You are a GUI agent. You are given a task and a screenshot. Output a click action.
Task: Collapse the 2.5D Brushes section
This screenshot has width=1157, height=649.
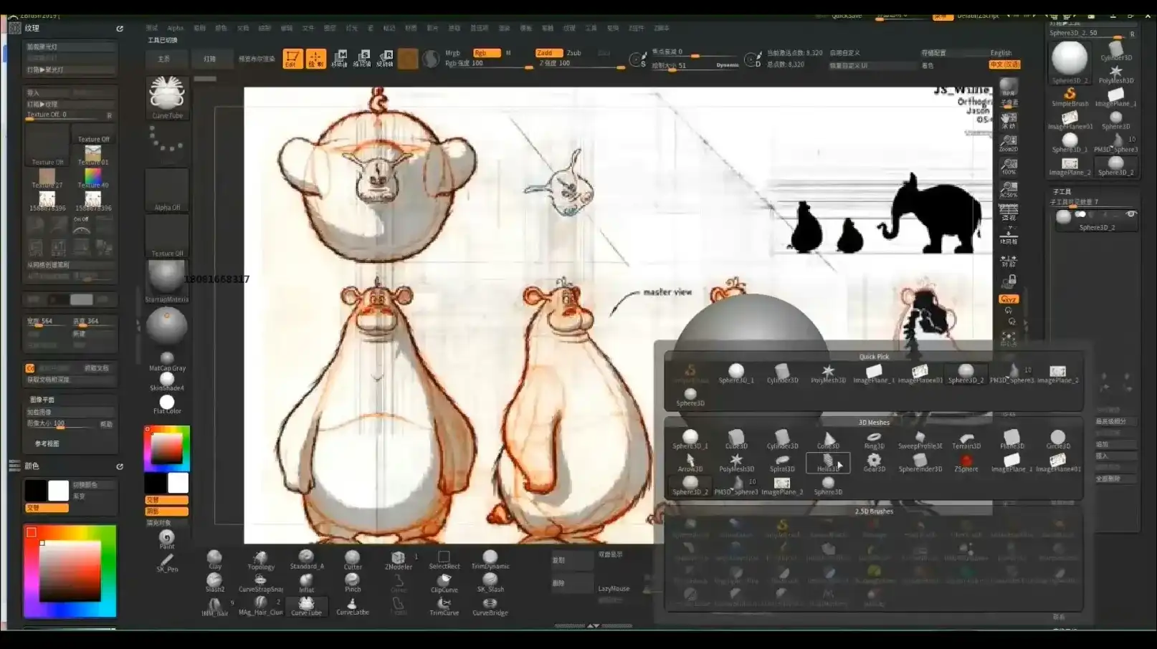[x=874, y=511]
